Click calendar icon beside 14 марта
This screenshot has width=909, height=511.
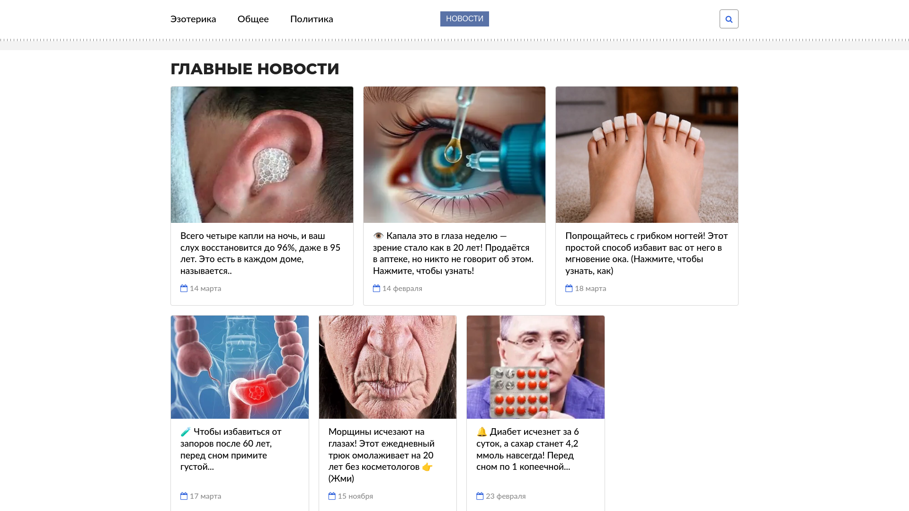[x=184, y=288]
